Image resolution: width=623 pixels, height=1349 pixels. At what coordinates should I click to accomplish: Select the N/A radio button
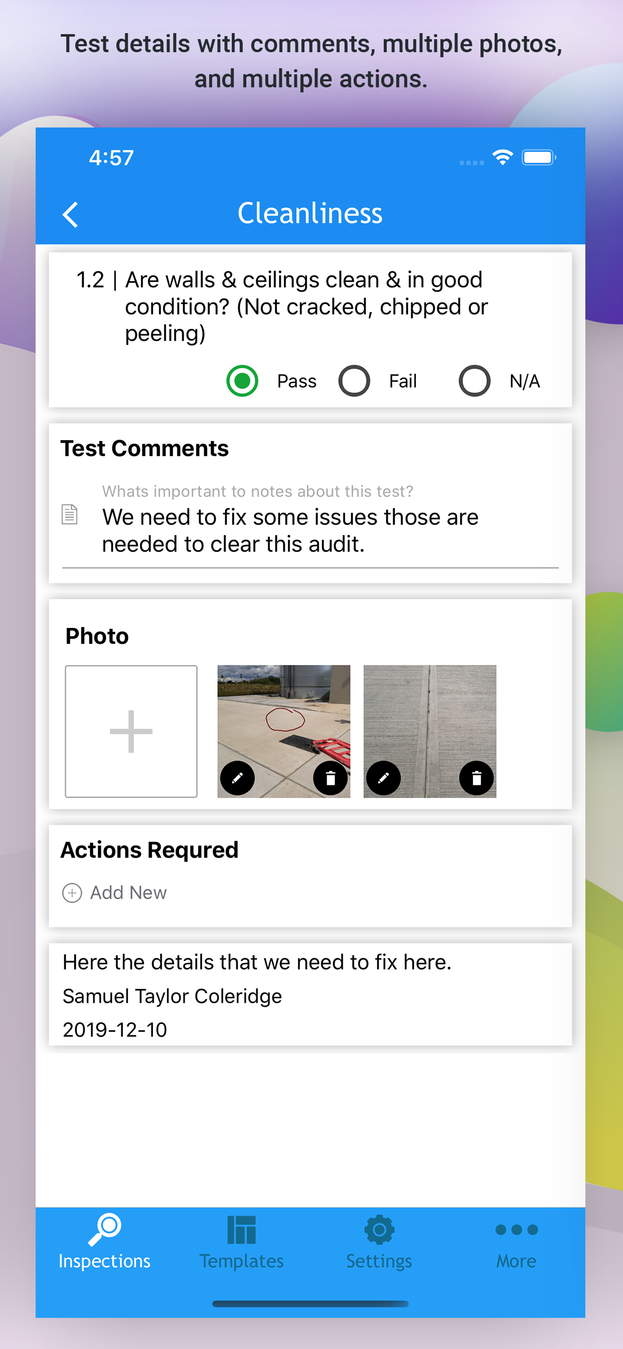(475, 381)
